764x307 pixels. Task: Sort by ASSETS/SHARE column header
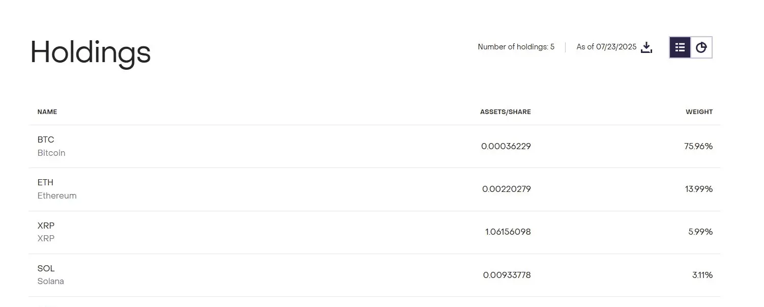505,112
